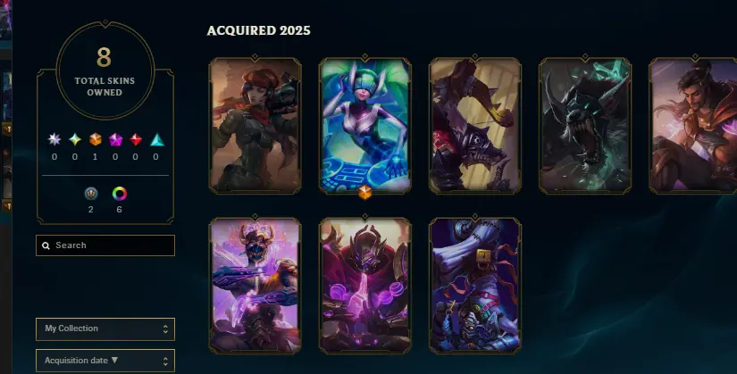
Task: Click the red Mythic rarity gem icon
Action: (x=136, y=139)
